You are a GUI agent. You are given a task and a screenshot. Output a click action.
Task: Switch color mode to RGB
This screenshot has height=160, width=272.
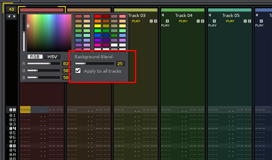[x=35, y=57]
